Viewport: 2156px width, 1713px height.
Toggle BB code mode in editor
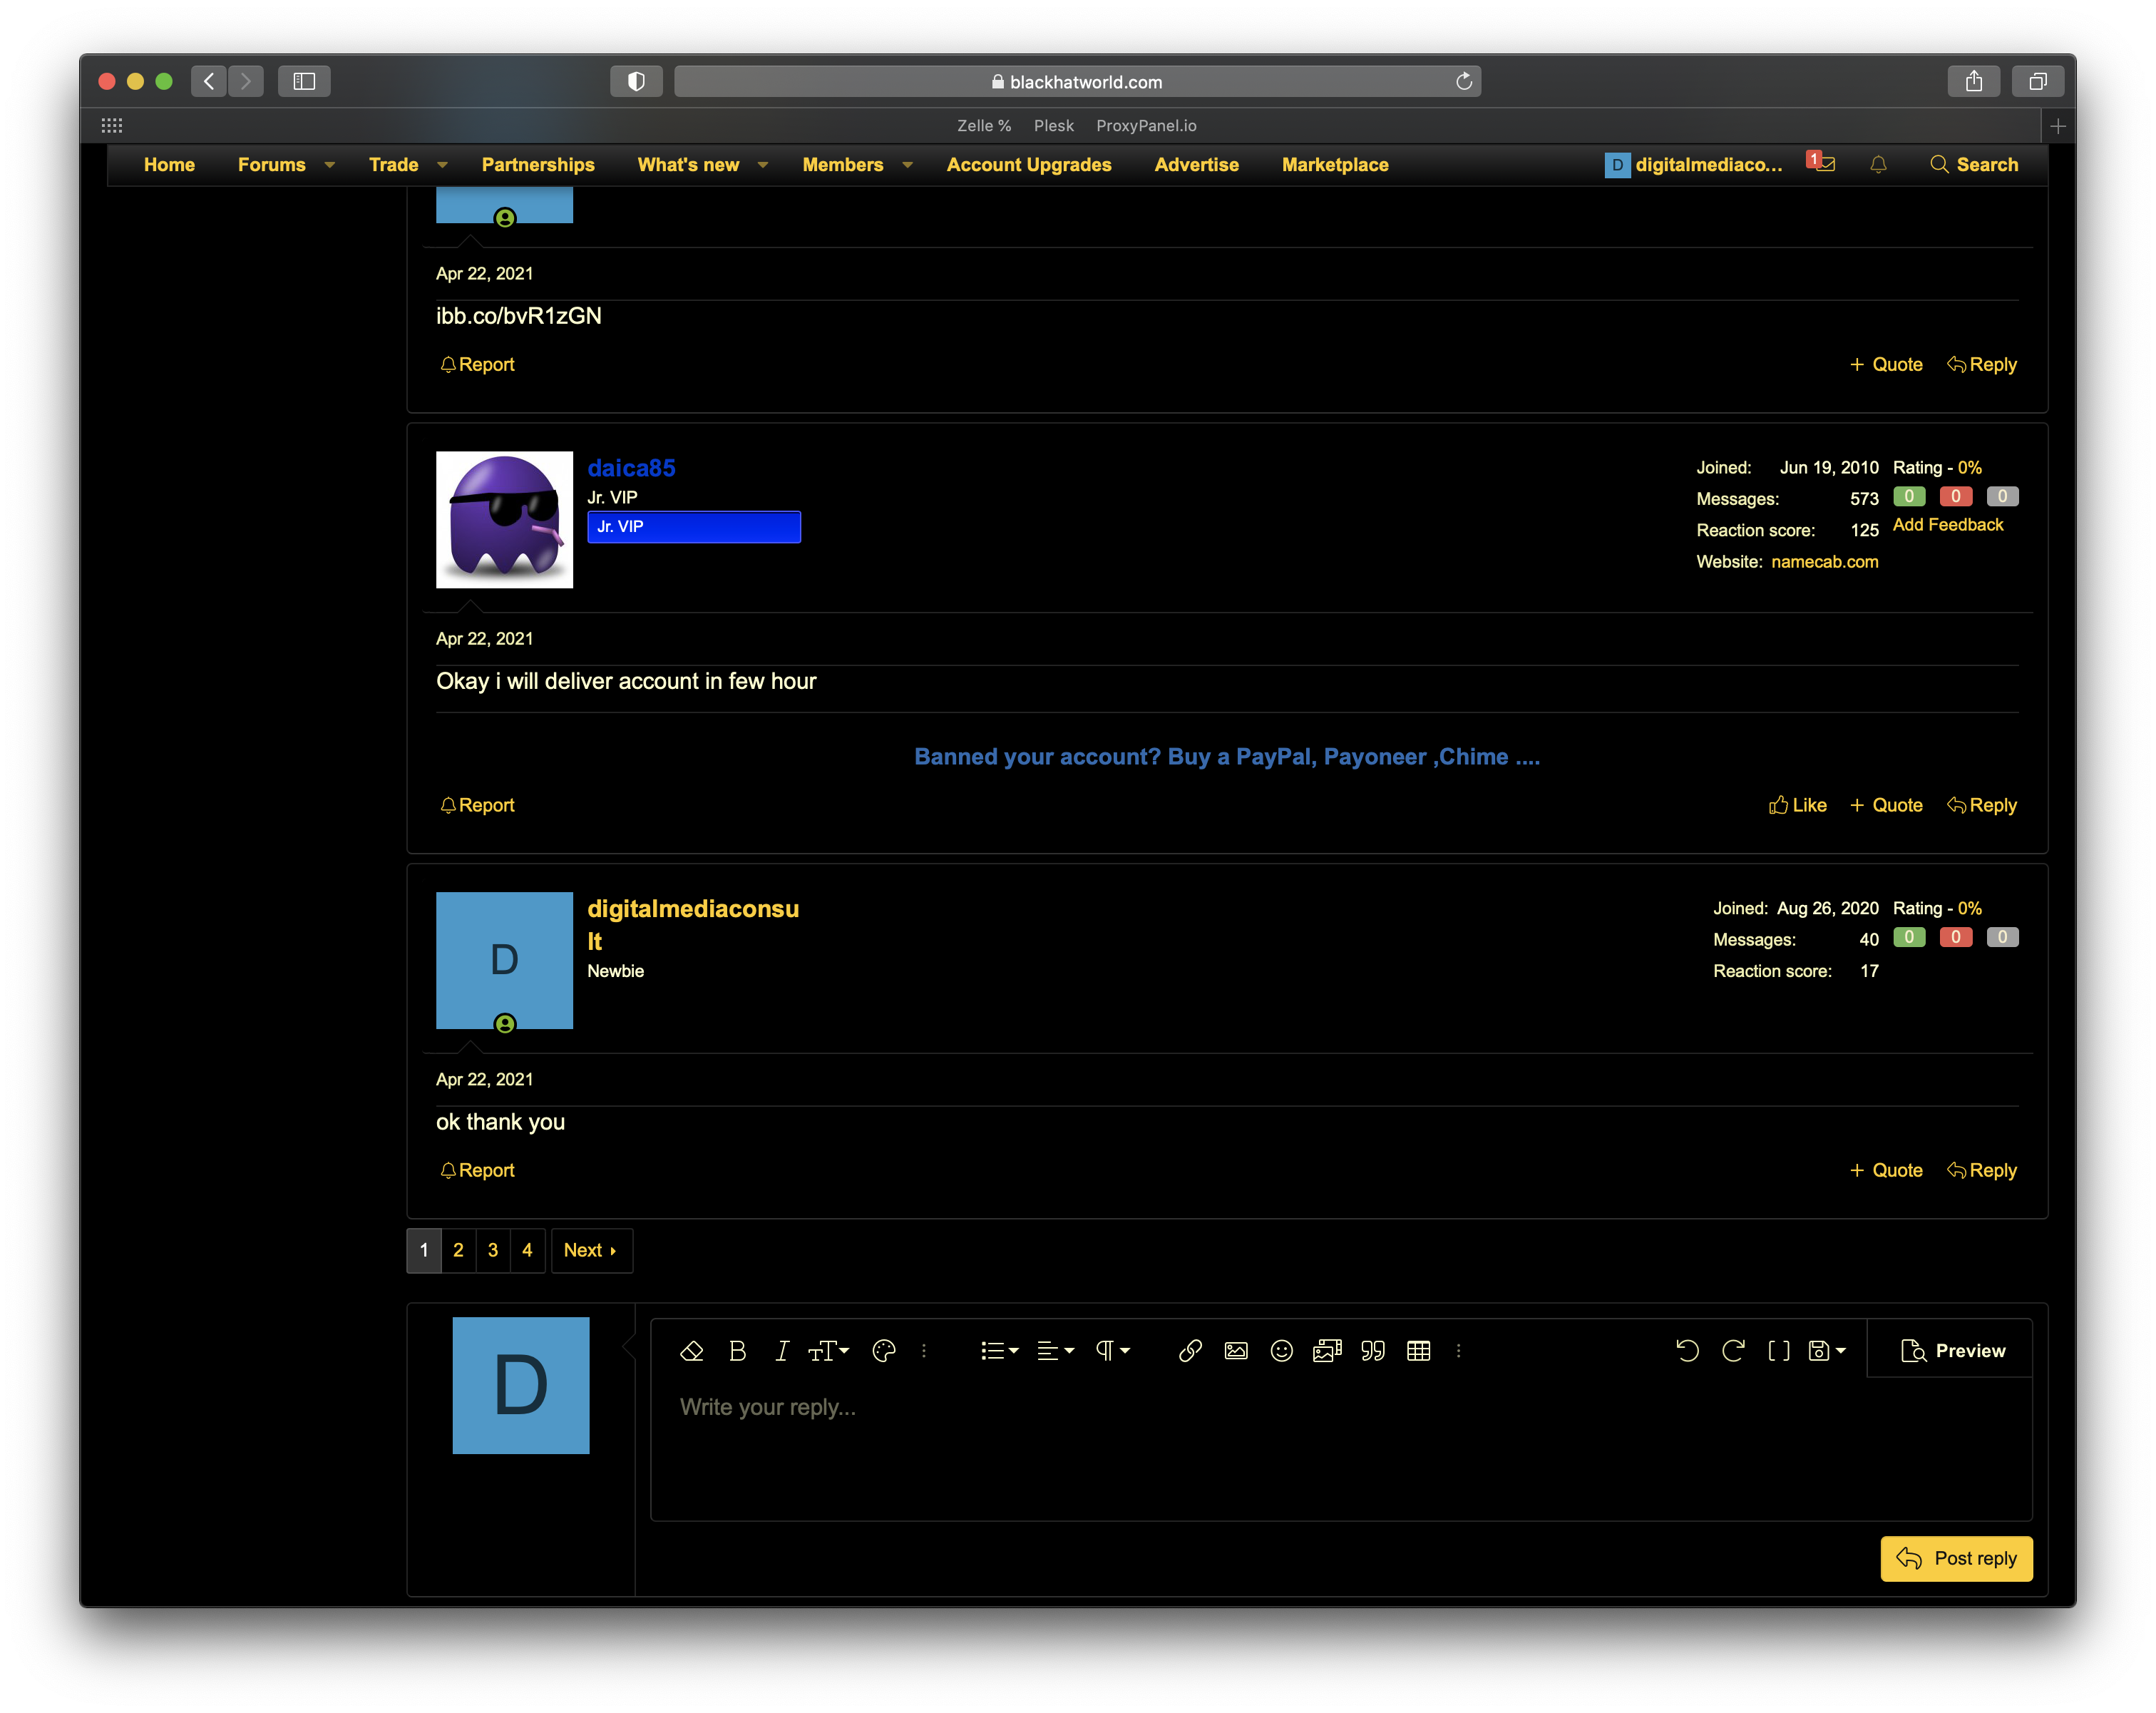click(1779, 1351)
